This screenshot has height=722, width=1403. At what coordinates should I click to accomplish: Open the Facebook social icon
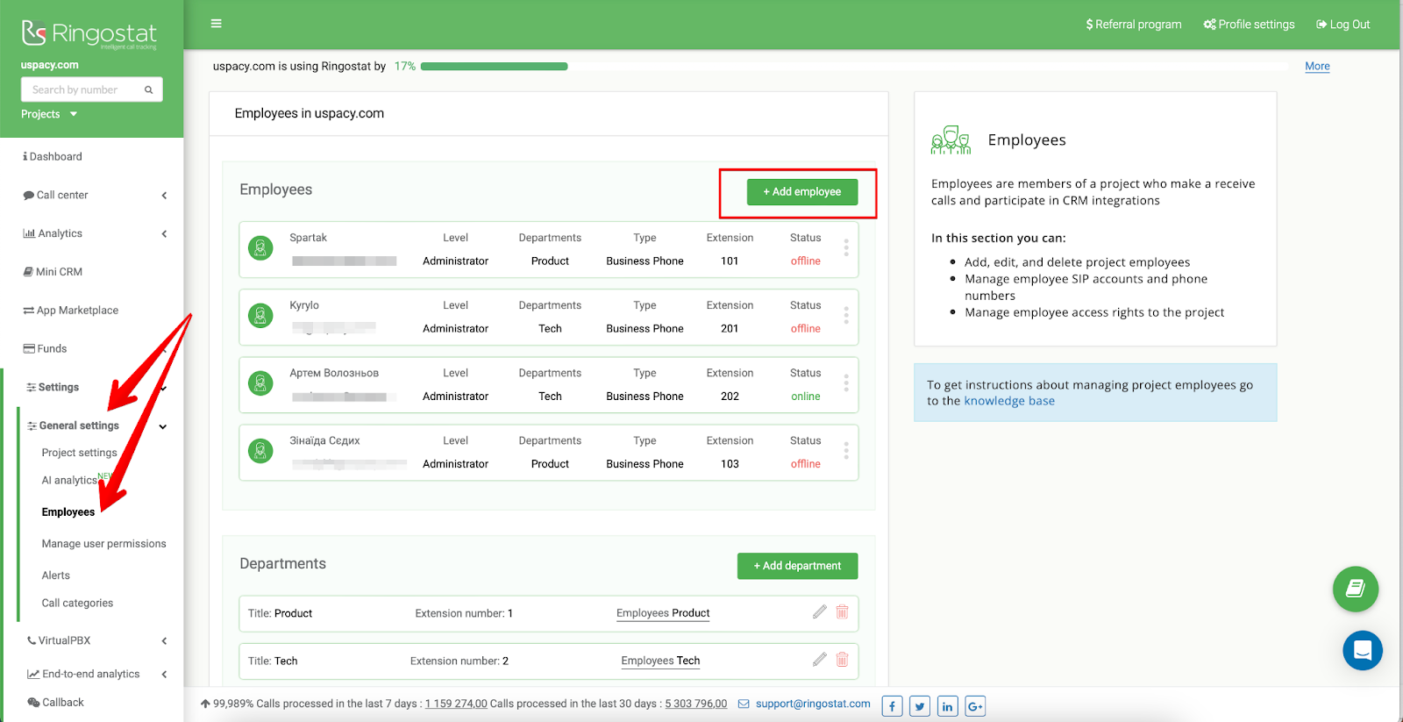[892, 705]
